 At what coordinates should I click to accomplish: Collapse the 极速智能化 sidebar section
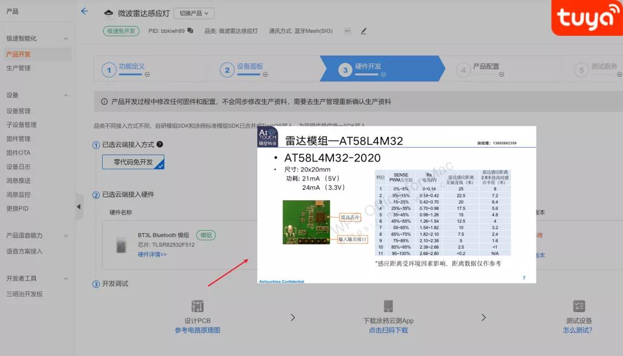click(x=66, y=39)
